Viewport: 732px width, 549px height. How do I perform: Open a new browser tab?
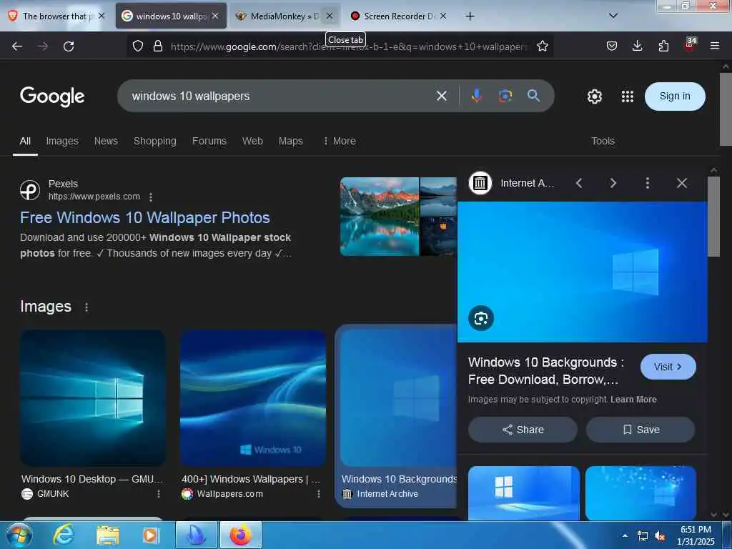tap(470, 16)
